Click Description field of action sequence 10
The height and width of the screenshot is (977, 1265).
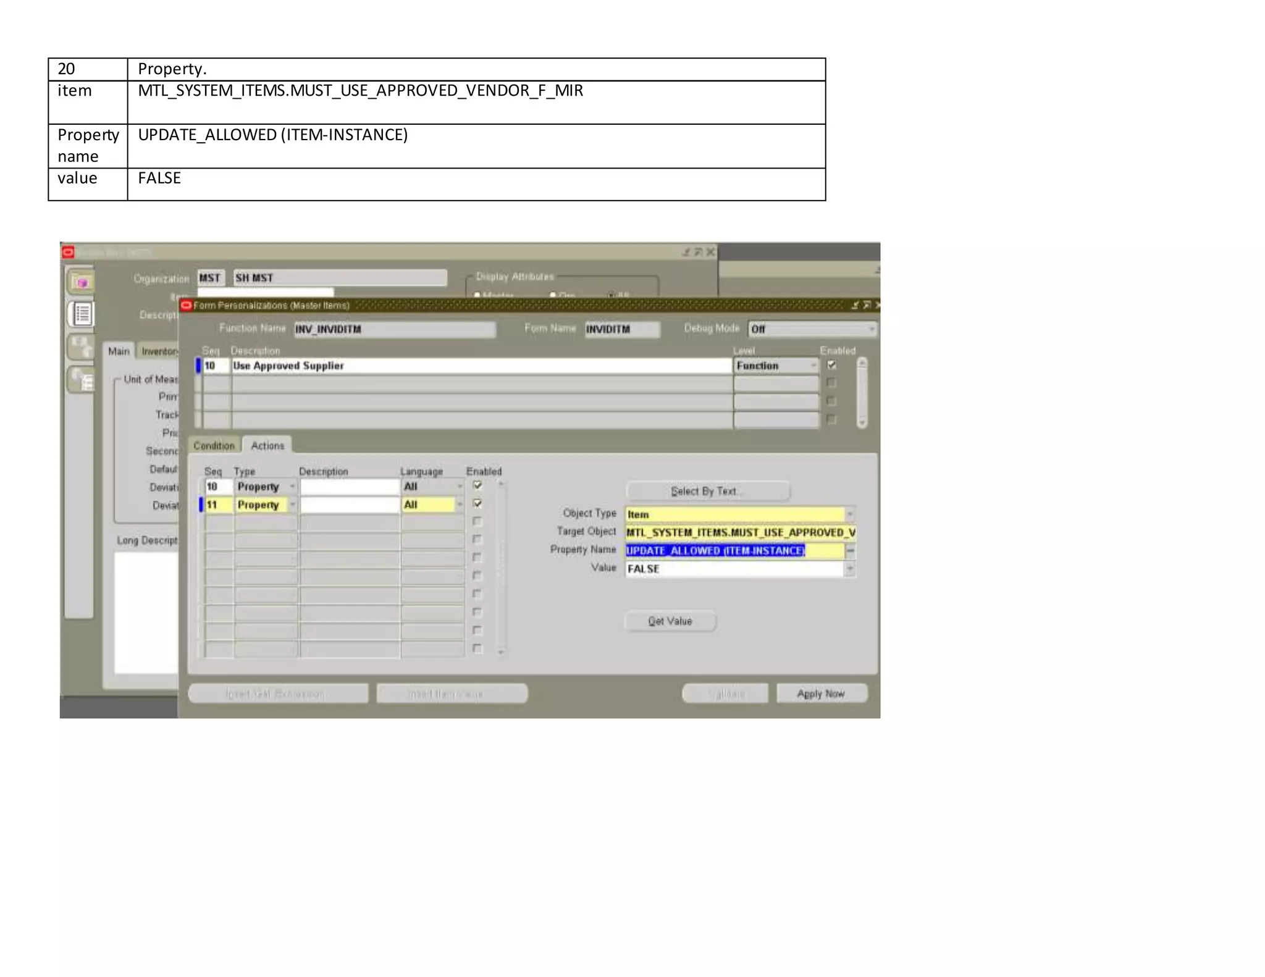pyautogui.click(x=350, y=487)
